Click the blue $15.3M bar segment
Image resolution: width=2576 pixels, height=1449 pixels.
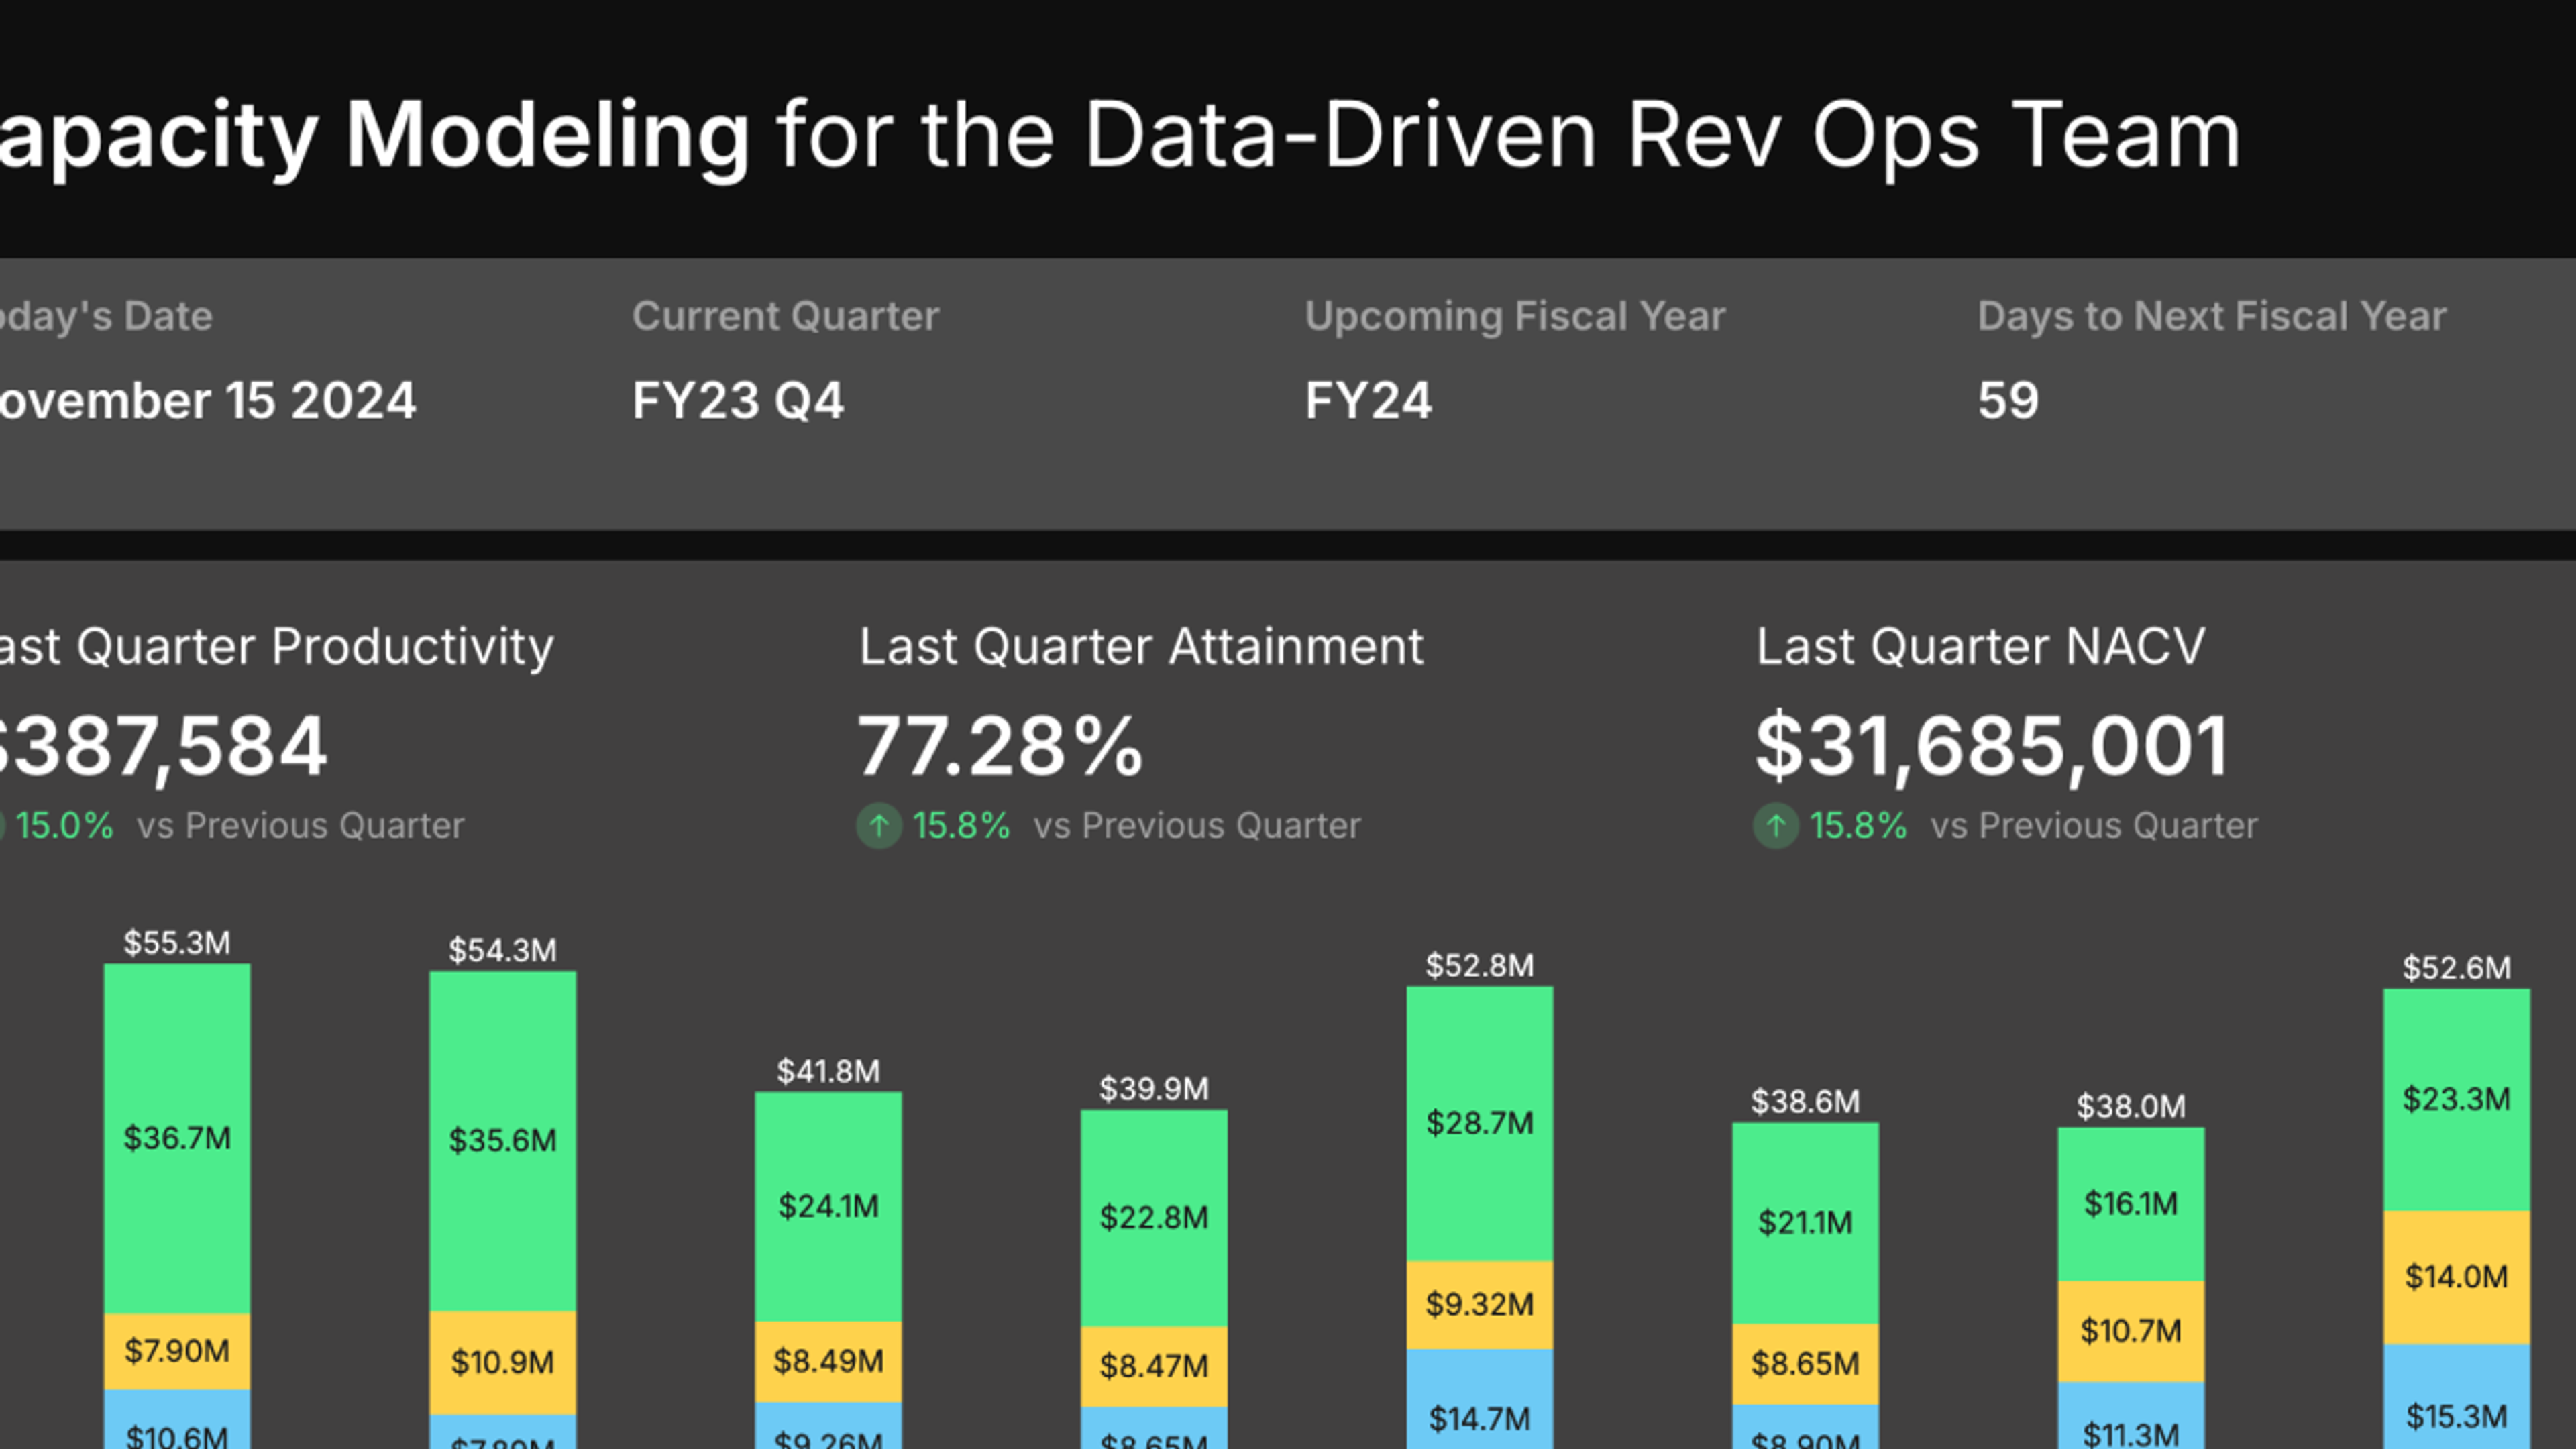tap(2457, 1397)
